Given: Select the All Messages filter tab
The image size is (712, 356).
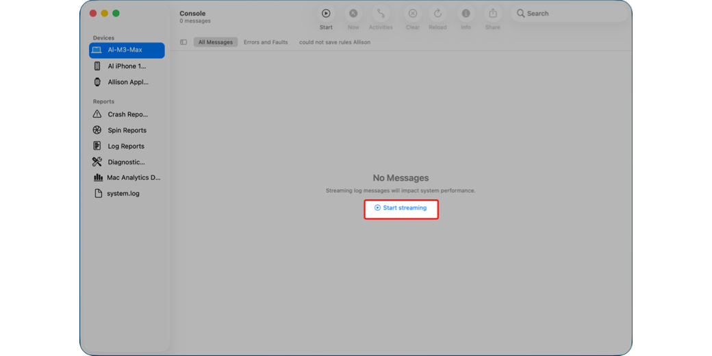Looking at the screenshot, I should click(215, 42).
